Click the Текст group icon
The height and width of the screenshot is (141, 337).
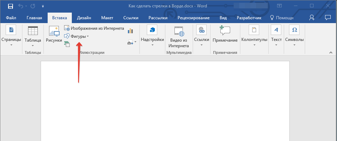coord(276,30)
